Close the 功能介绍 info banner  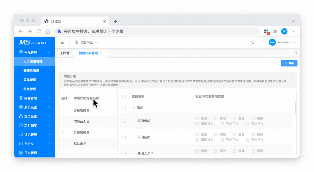tap(292, 76)
